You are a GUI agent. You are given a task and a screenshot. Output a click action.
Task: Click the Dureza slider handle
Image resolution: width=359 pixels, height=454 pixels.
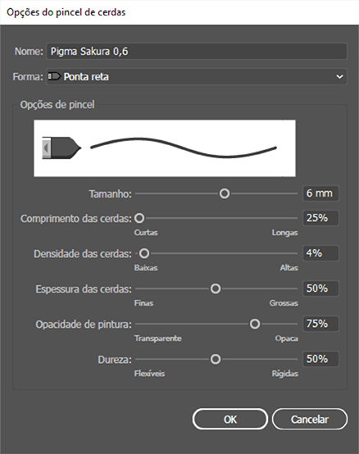click(x=216, y=359)
